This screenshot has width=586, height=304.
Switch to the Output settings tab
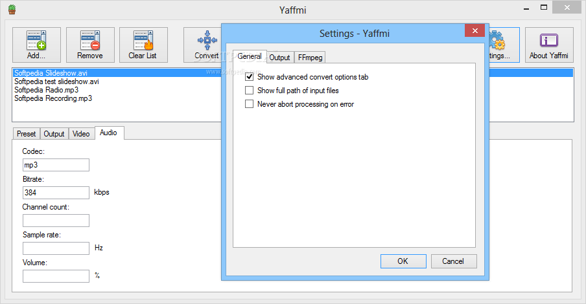(x=279, y=58)
